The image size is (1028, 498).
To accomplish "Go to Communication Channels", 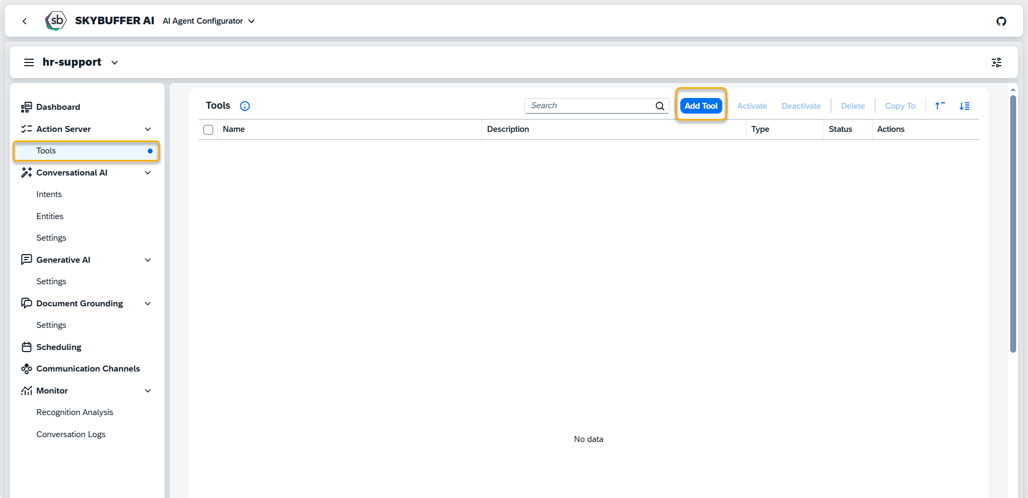I will point(88,369).
